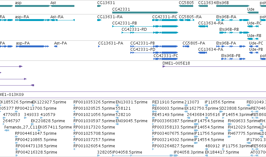Click the EK220828.5prime EST label
Viewport: 266px width, 157px height.
point(48,121)
